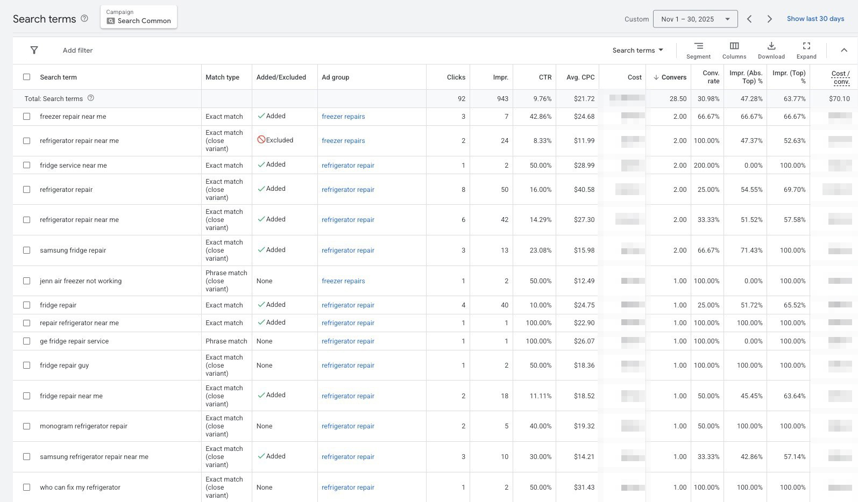Toggle the select-all checkbox in header

click(26, 77)
